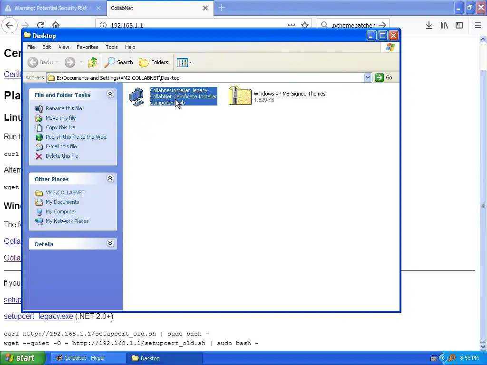Open VM2.COLLABNET folder in Other Places
This screenshot has height=365, width=487.
click(x=65, y=192)
